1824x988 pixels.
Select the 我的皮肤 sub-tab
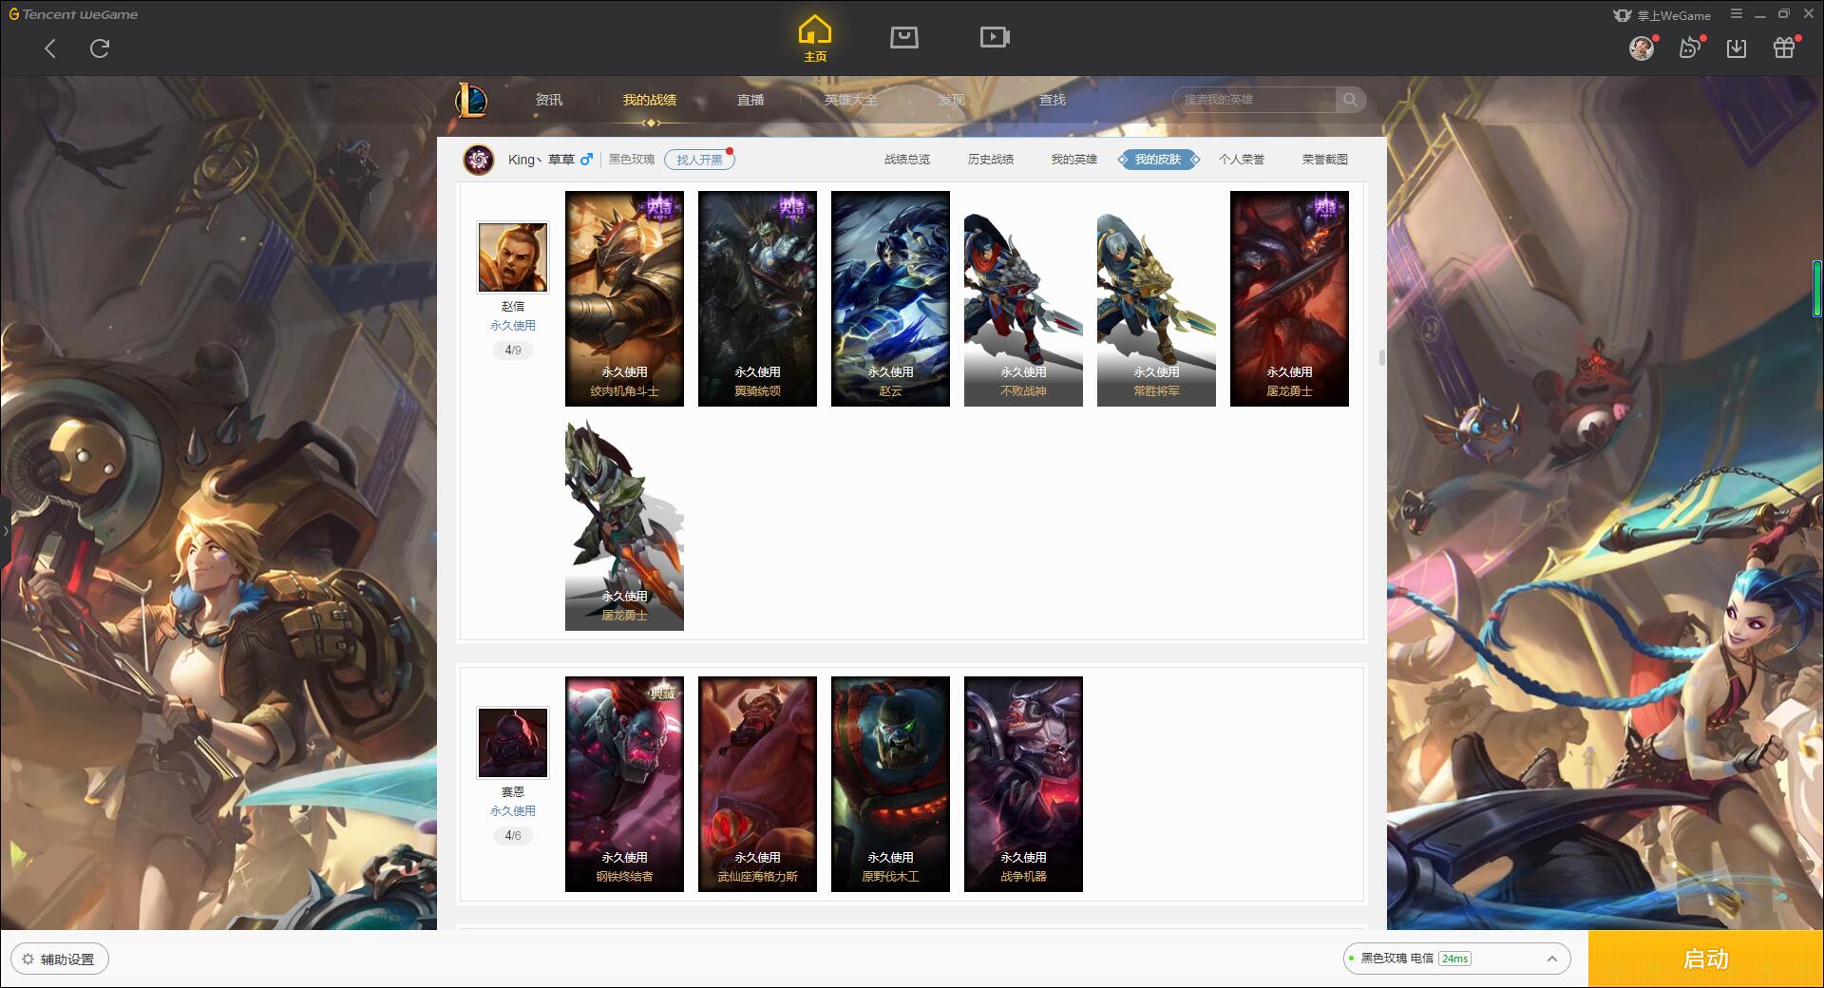point(1158,160)
